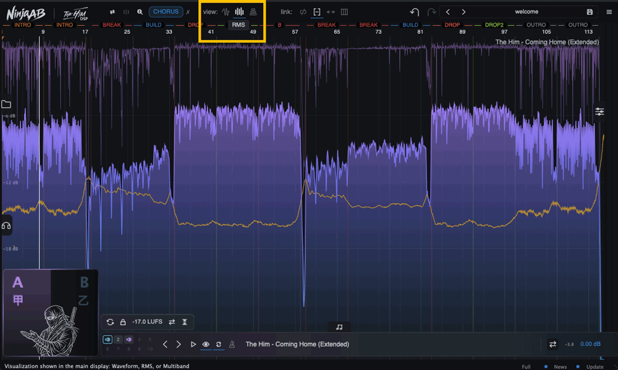Go to next track arrow
This screenshot has height=370, width=618.
coord(179,345)
